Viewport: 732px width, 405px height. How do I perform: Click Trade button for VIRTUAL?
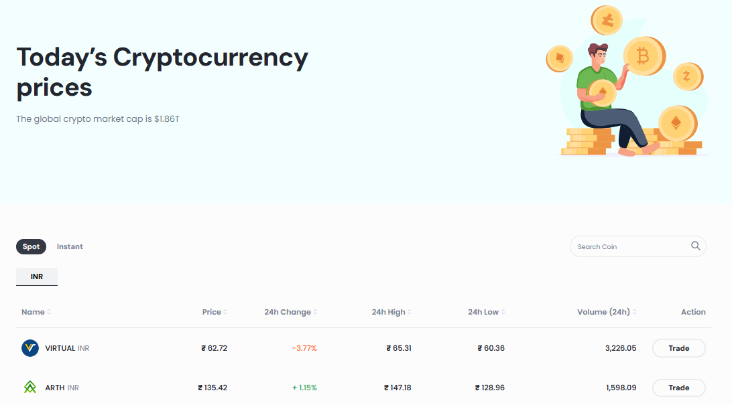pos(678,348)
